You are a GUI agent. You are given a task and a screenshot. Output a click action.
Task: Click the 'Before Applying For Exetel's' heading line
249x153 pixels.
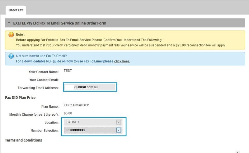tap(89, 40)
